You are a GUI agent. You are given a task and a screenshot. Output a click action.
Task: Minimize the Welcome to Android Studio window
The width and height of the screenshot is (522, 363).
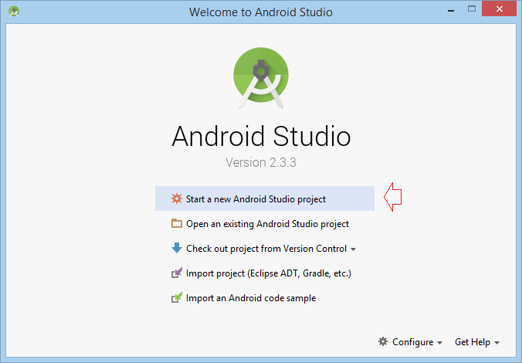tap(451, 9)
